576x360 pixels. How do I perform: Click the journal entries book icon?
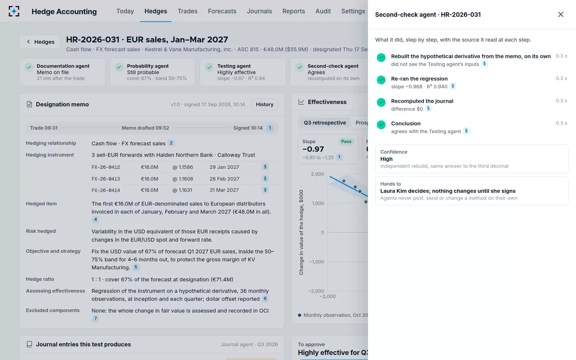(29, 344)
